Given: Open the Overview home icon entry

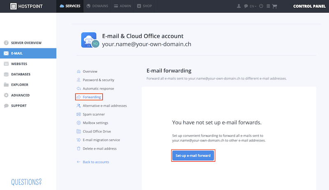Looking at the screenshot, I should [x=79, y=72].
